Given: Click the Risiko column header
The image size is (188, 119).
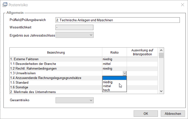Looking at the screenshot, I should click(x=114, y=52).
